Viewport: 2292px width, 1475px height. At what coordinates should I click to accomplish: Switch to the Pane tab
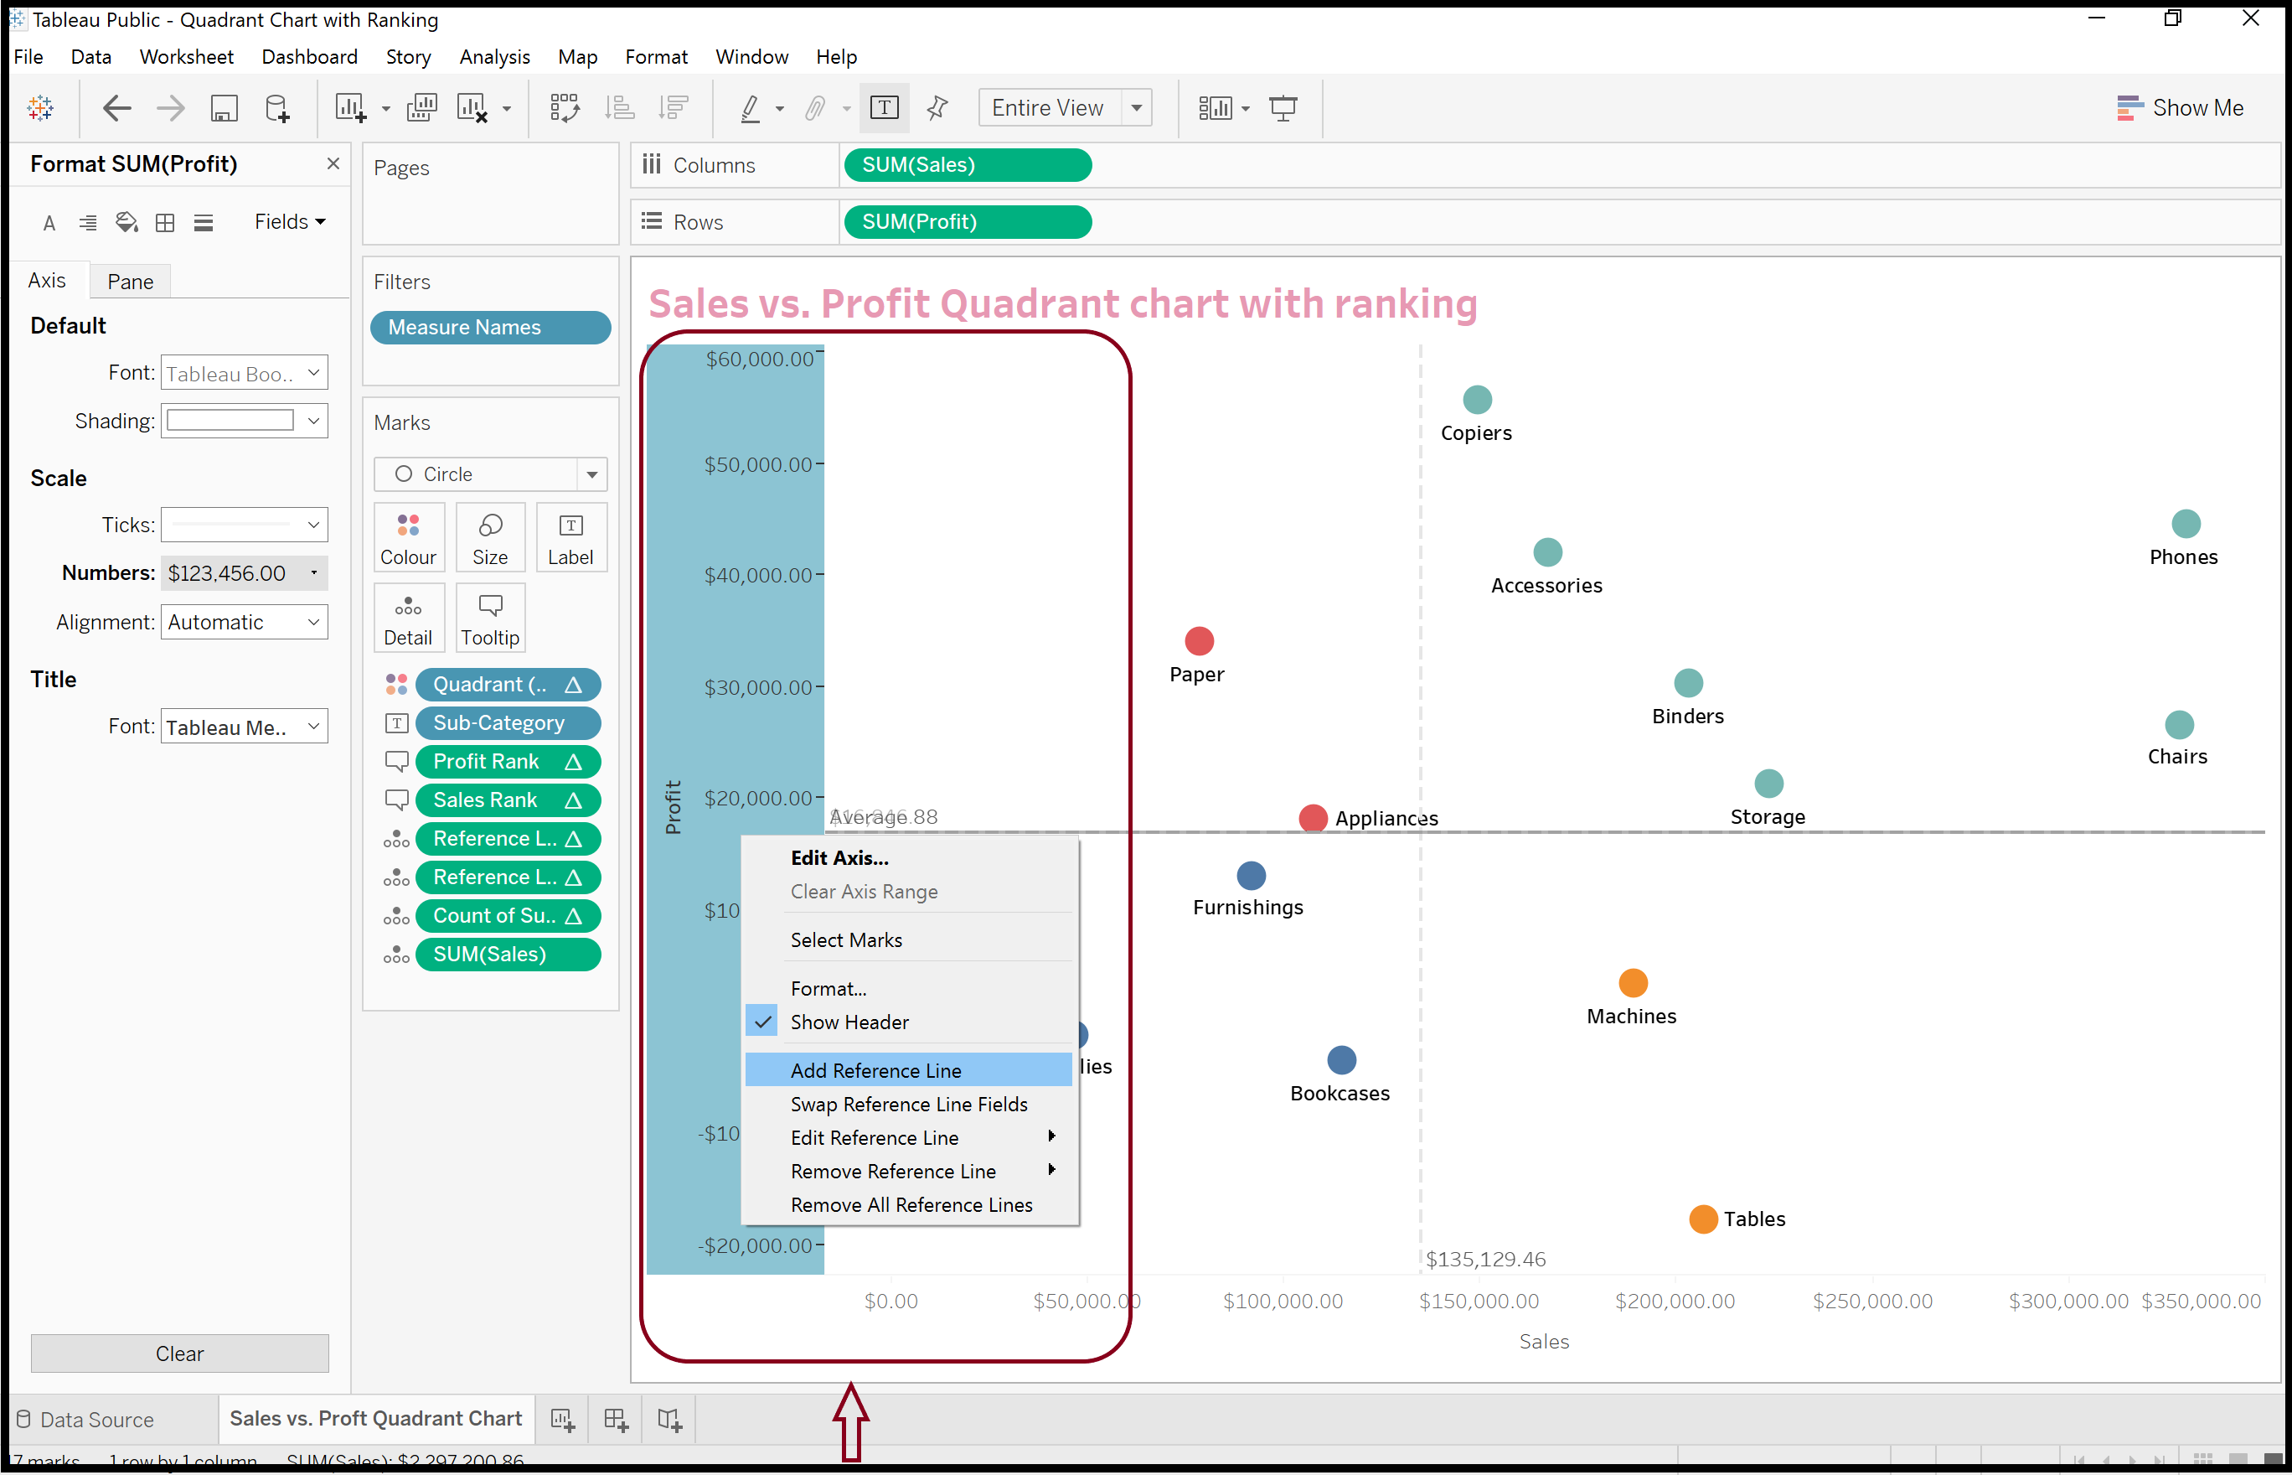[130, 282]
